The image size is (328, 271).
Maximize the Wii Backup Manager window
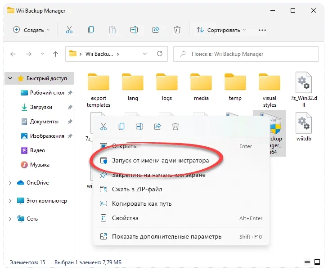click(293, 10)
